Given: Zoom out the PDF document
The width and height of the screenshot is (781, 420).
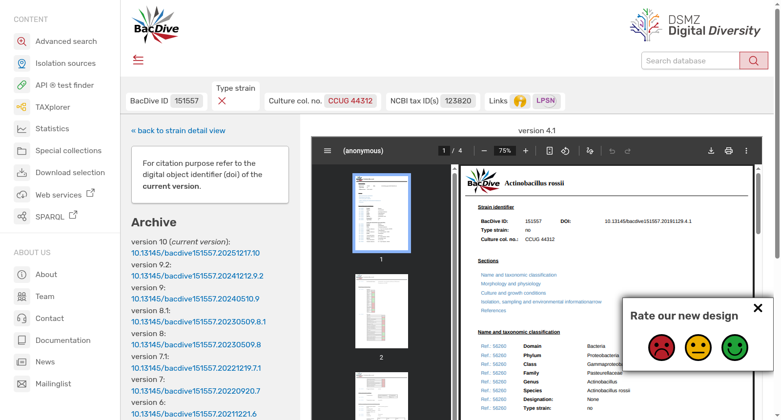Looking at the screenshot, I should [x=484, y=151].
